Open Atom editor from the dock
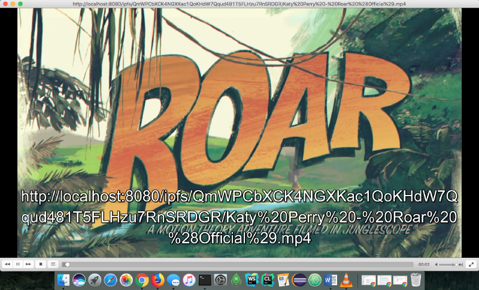This screenshot has width=479, height=290. click(315, 280)
